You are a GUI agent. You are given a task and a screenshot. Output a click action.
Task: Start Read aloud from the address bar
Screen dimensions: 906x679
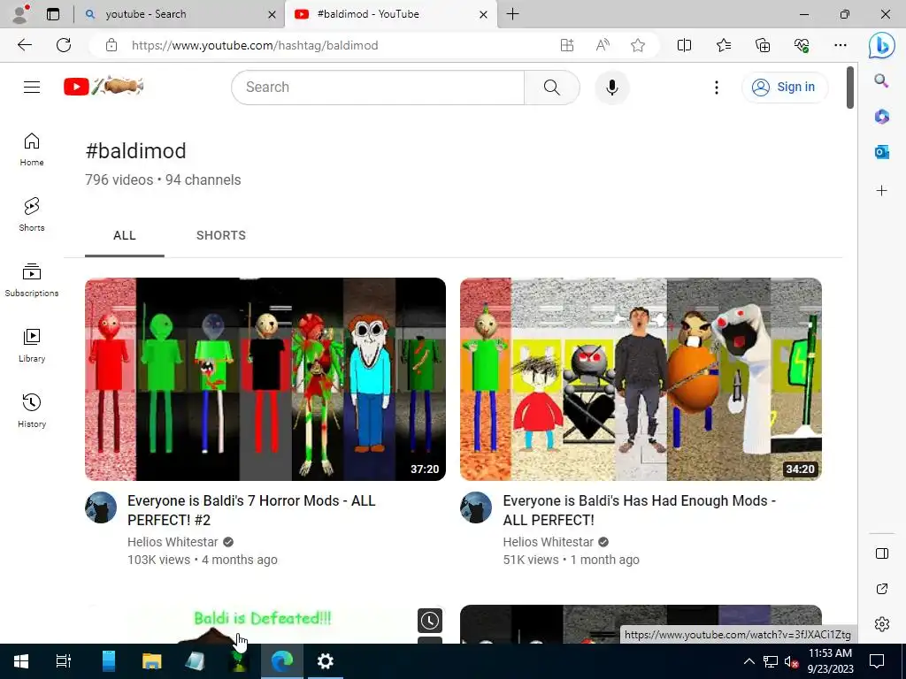point(603,45)
